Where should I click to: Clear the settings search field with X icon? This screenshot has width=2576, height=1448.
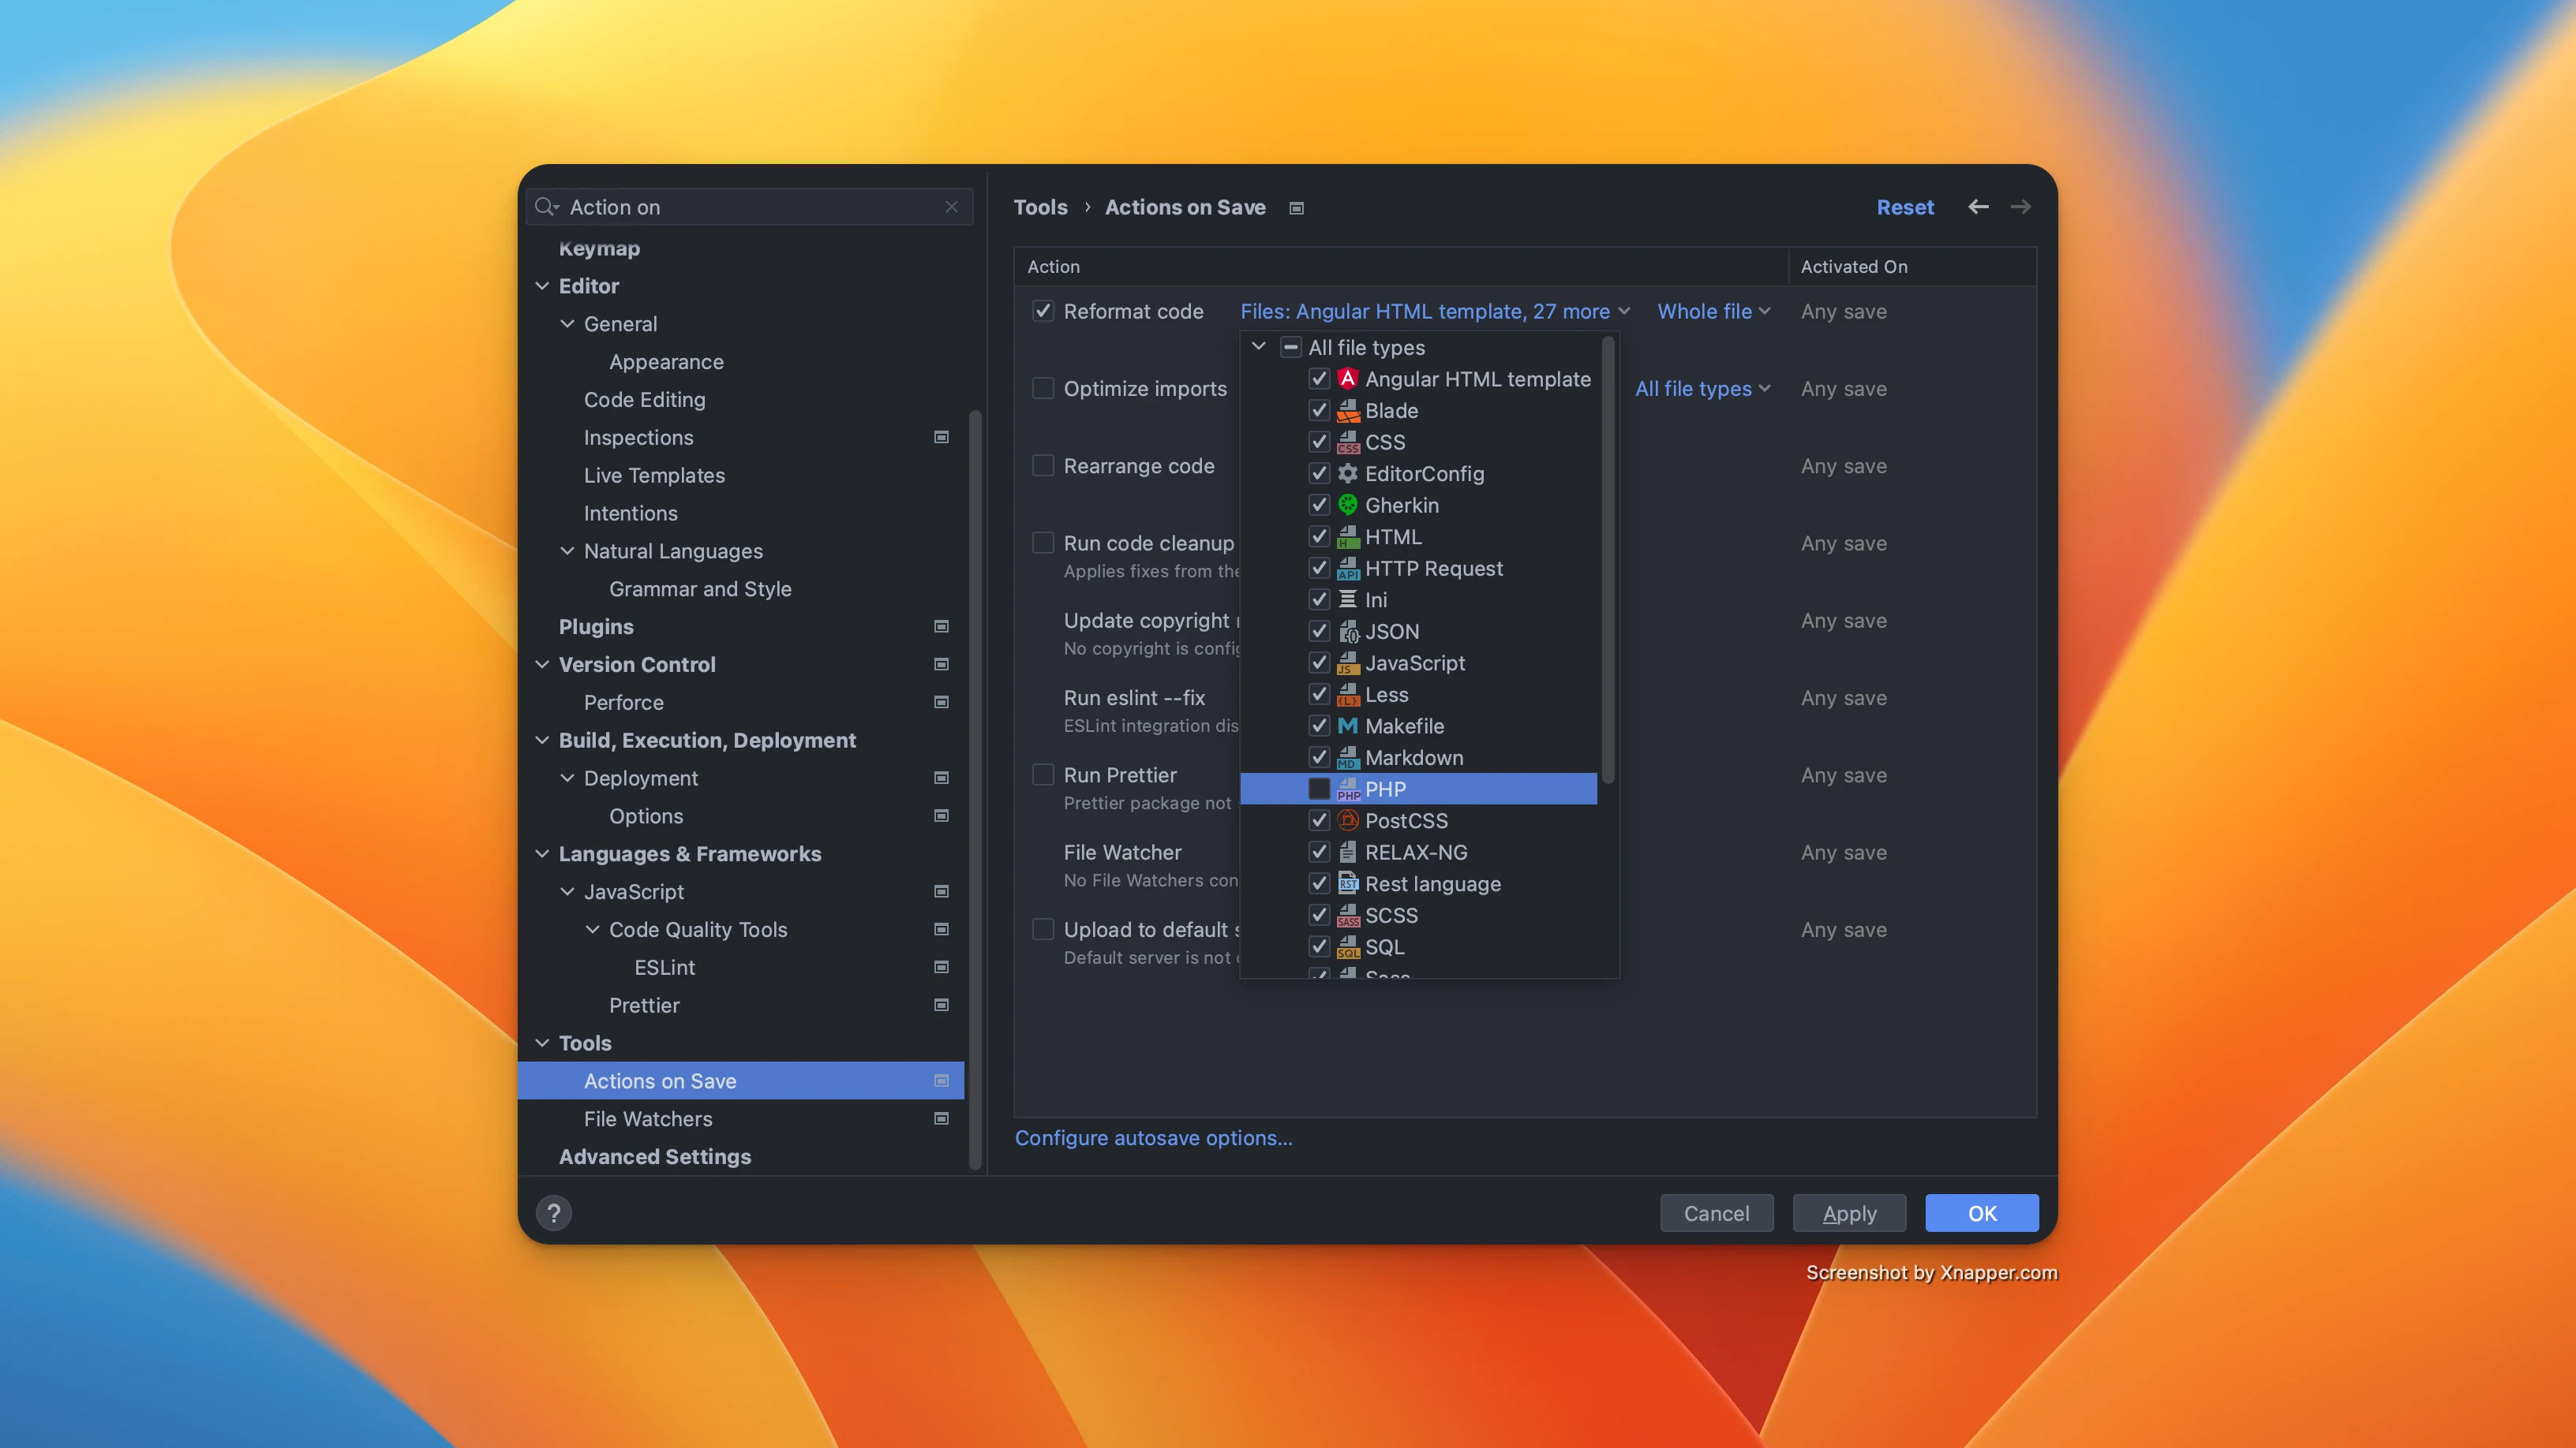click(951, 207)
